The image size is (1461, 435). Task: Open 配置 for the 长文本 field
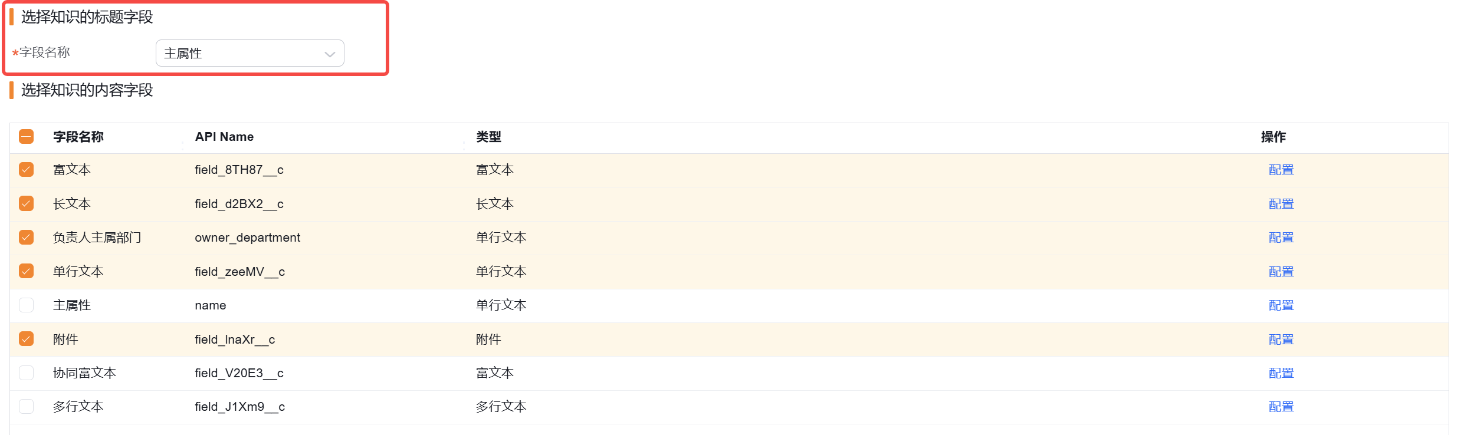tap(1281, 204)
